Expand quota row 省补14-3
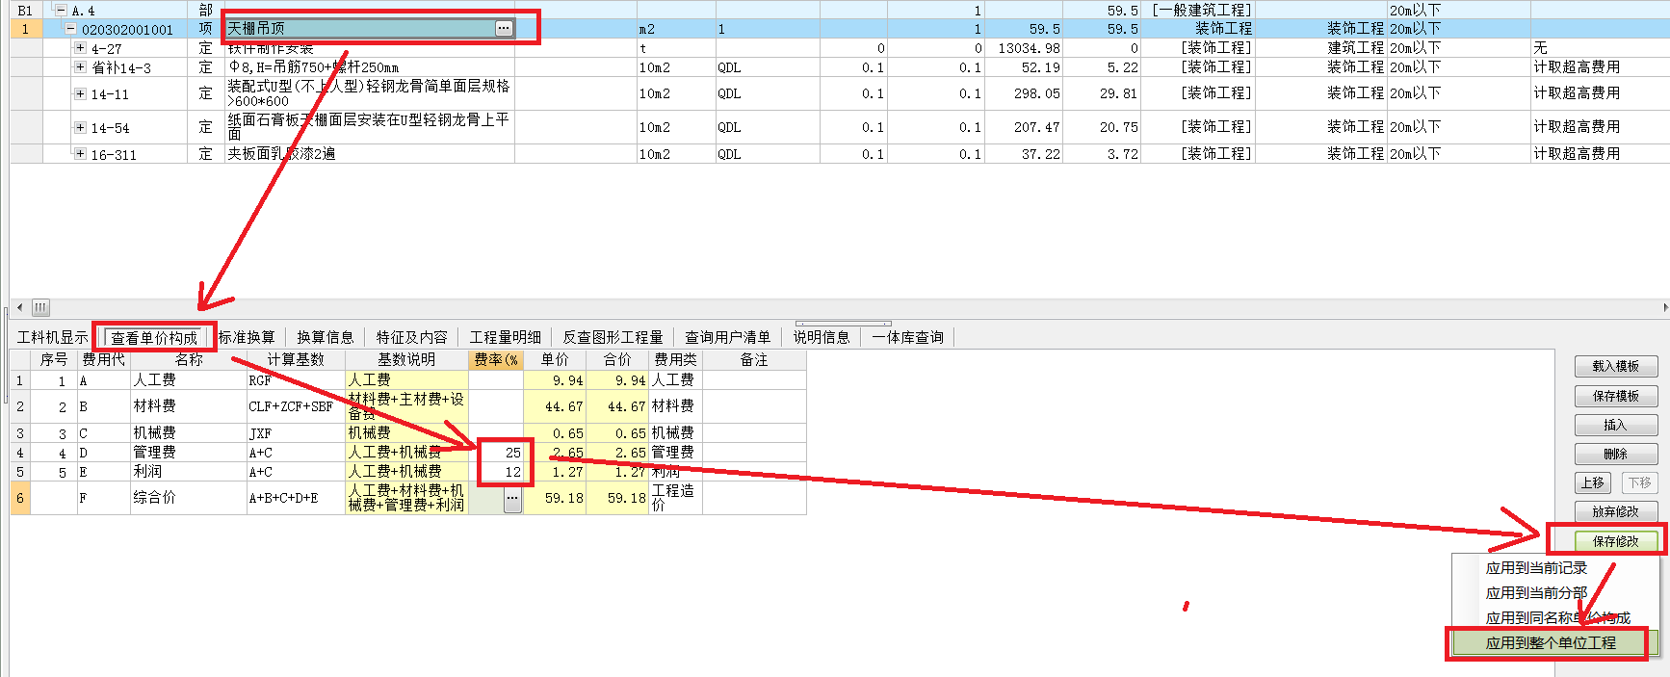 point(81,67)
